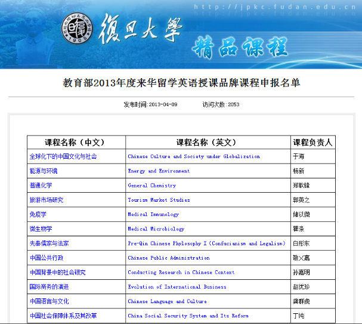Open the General Chemistry link
Viewport: 362px width, 324px height.
[152, 186]
